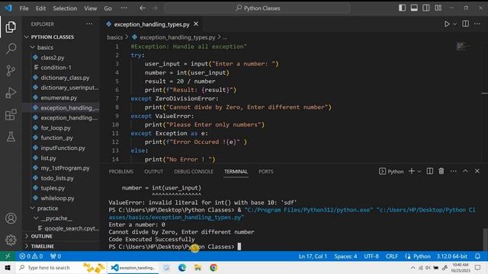Open Accounts menu icon

click(11, 218)
